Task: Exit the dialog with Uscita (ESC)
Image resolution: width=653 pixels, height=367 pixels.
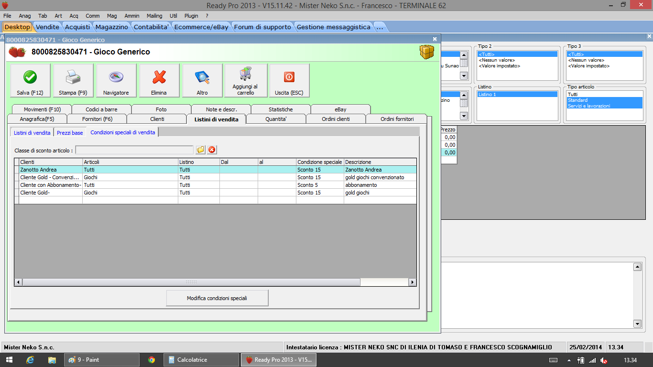Action: (289, 81)
